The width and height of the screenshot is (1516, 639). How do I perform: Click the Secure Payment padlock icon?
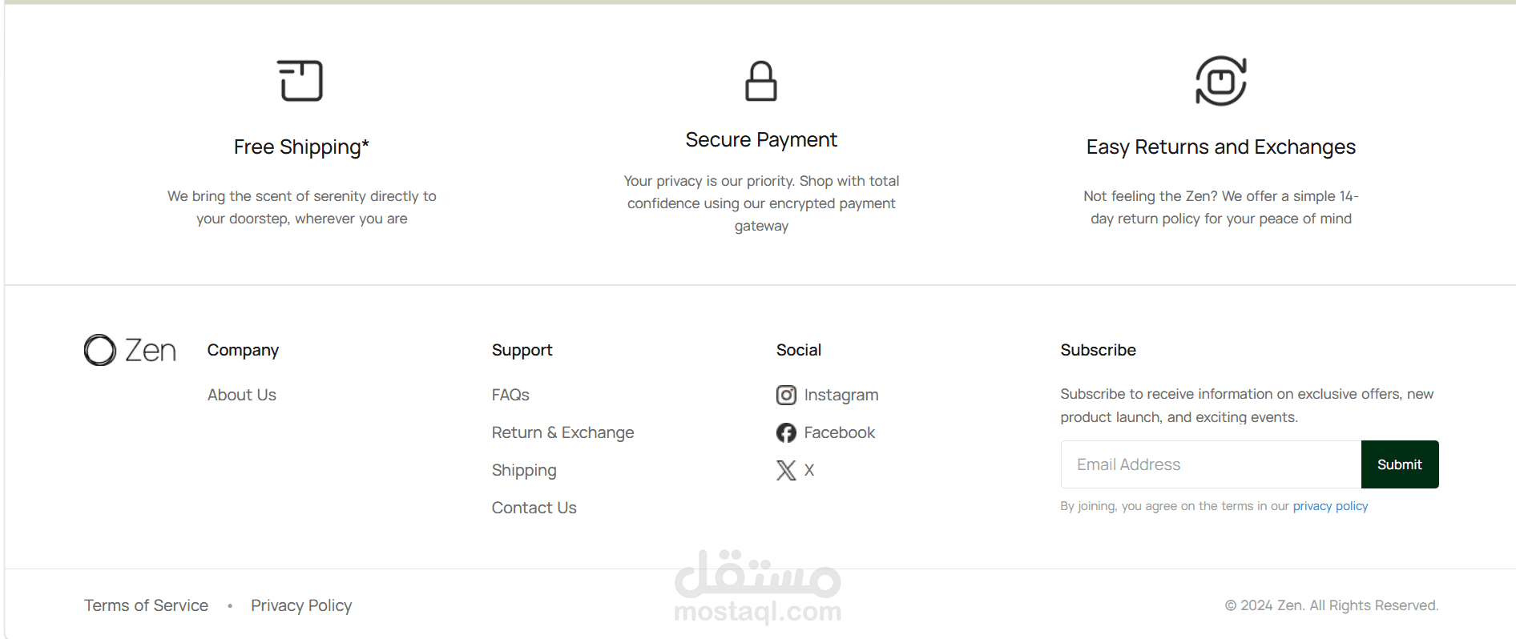(x=760, y=81)
